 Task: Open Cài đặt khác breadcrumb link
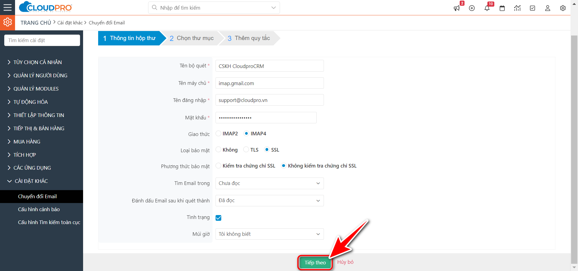tap(70, 23)
